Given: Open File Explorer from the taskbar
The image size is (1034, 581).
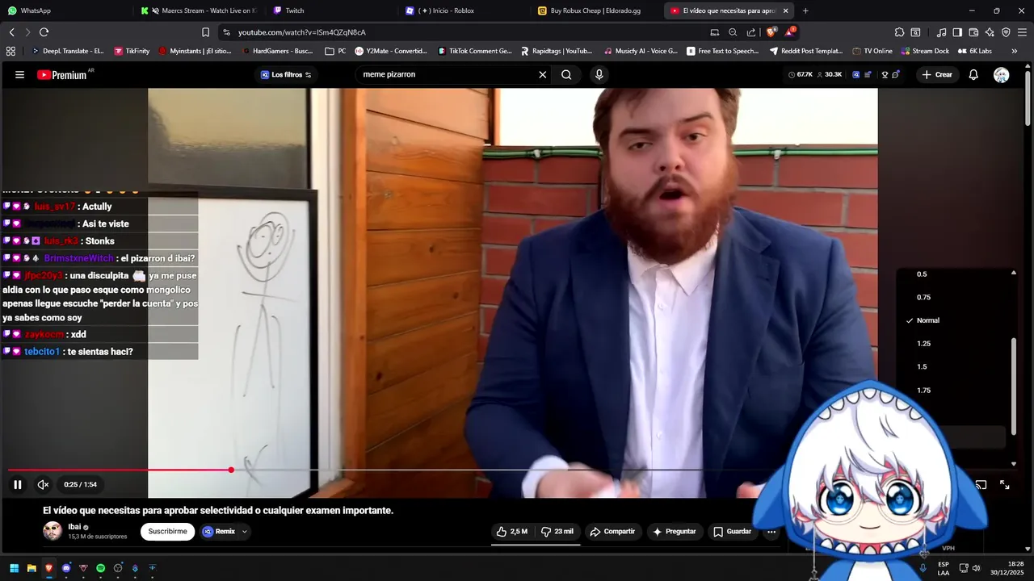Looking at the screenshot, I should [x=32, y=568].
